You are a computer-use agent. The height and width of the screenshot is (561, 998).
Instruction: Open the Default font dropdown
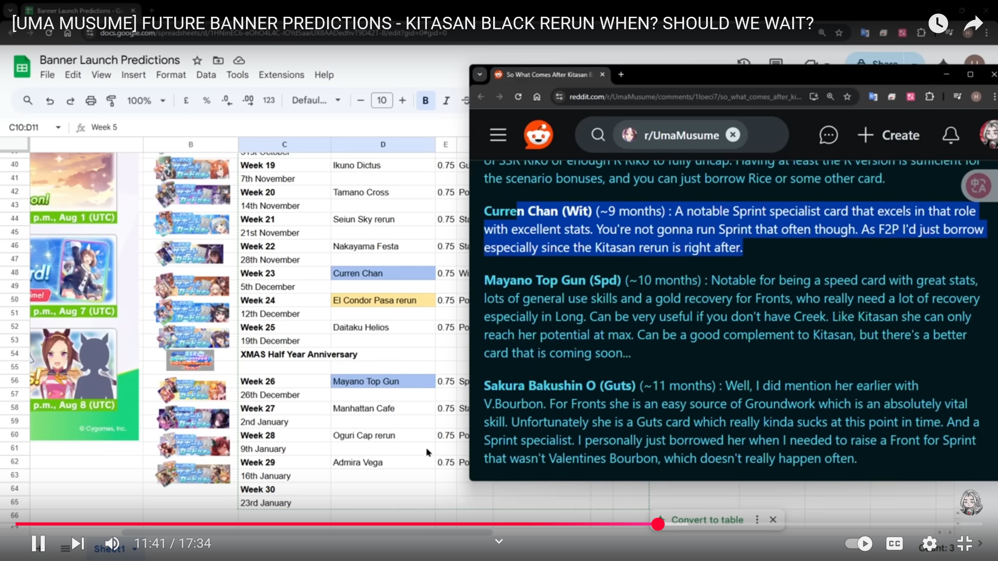(x=316, y=101)
